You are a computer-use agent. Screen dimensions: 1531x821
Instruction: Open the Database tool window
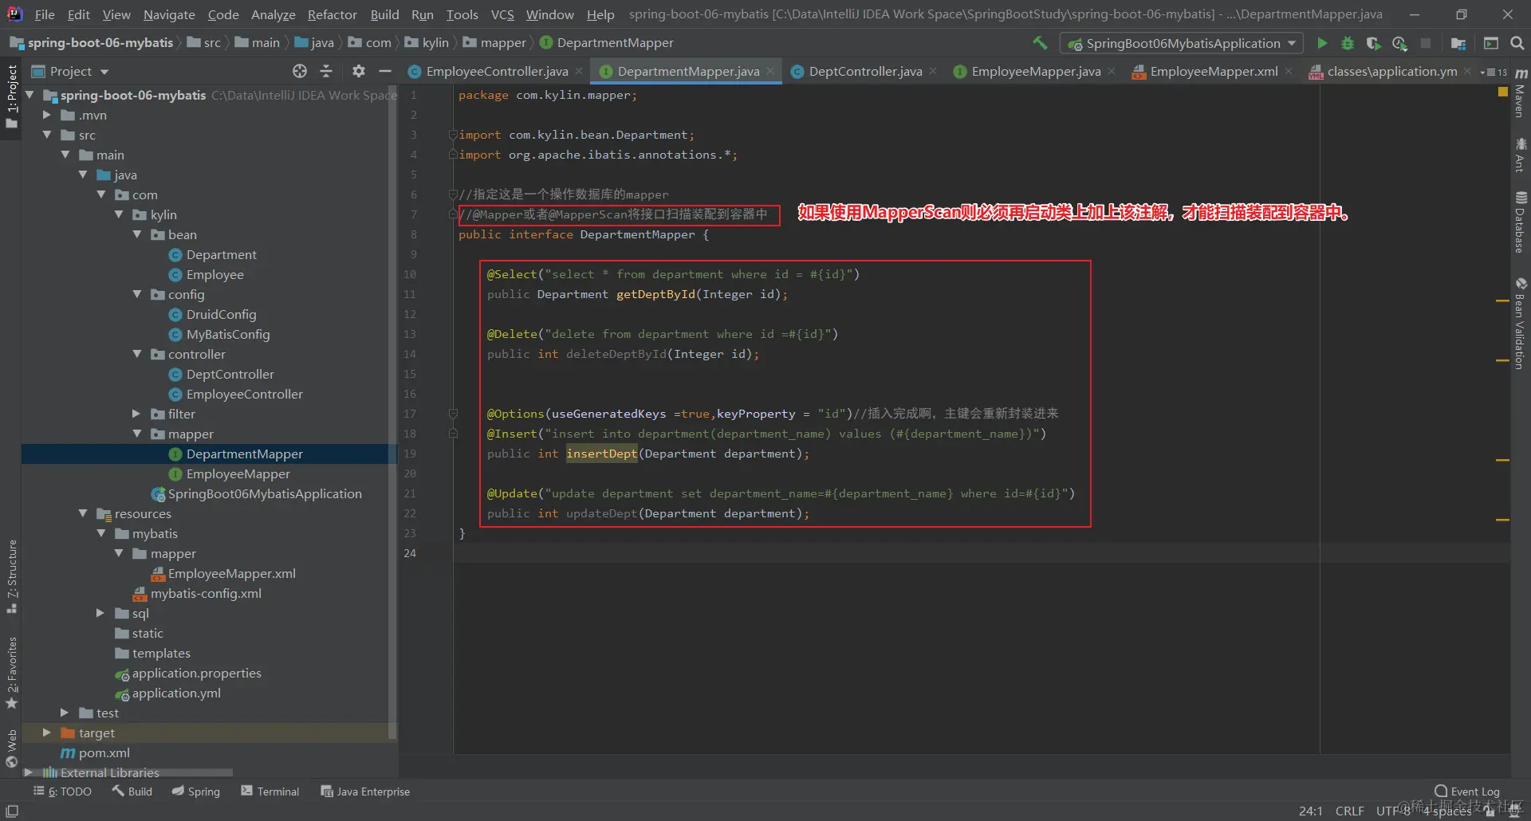point(1521,222)
